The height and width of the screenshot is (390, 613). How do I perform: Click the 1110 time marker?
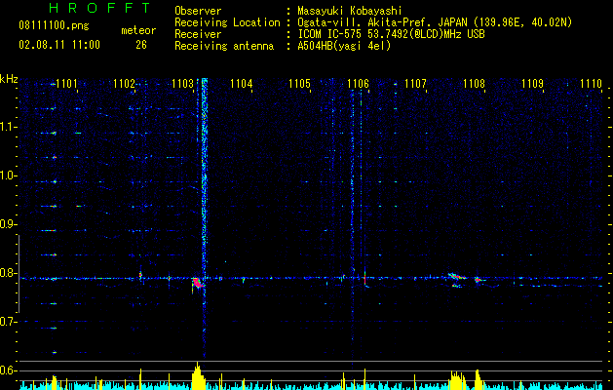click(x=591, y=84)
